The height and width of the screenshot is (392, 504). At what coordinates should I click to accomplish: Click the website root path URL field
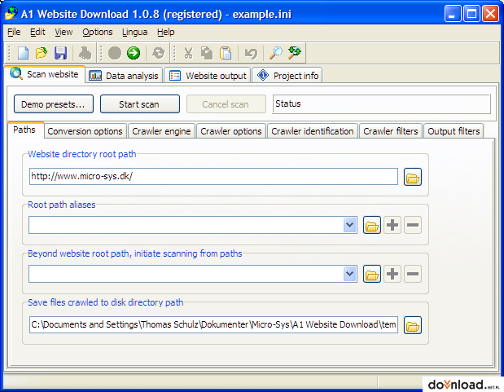tap(213, 177)
